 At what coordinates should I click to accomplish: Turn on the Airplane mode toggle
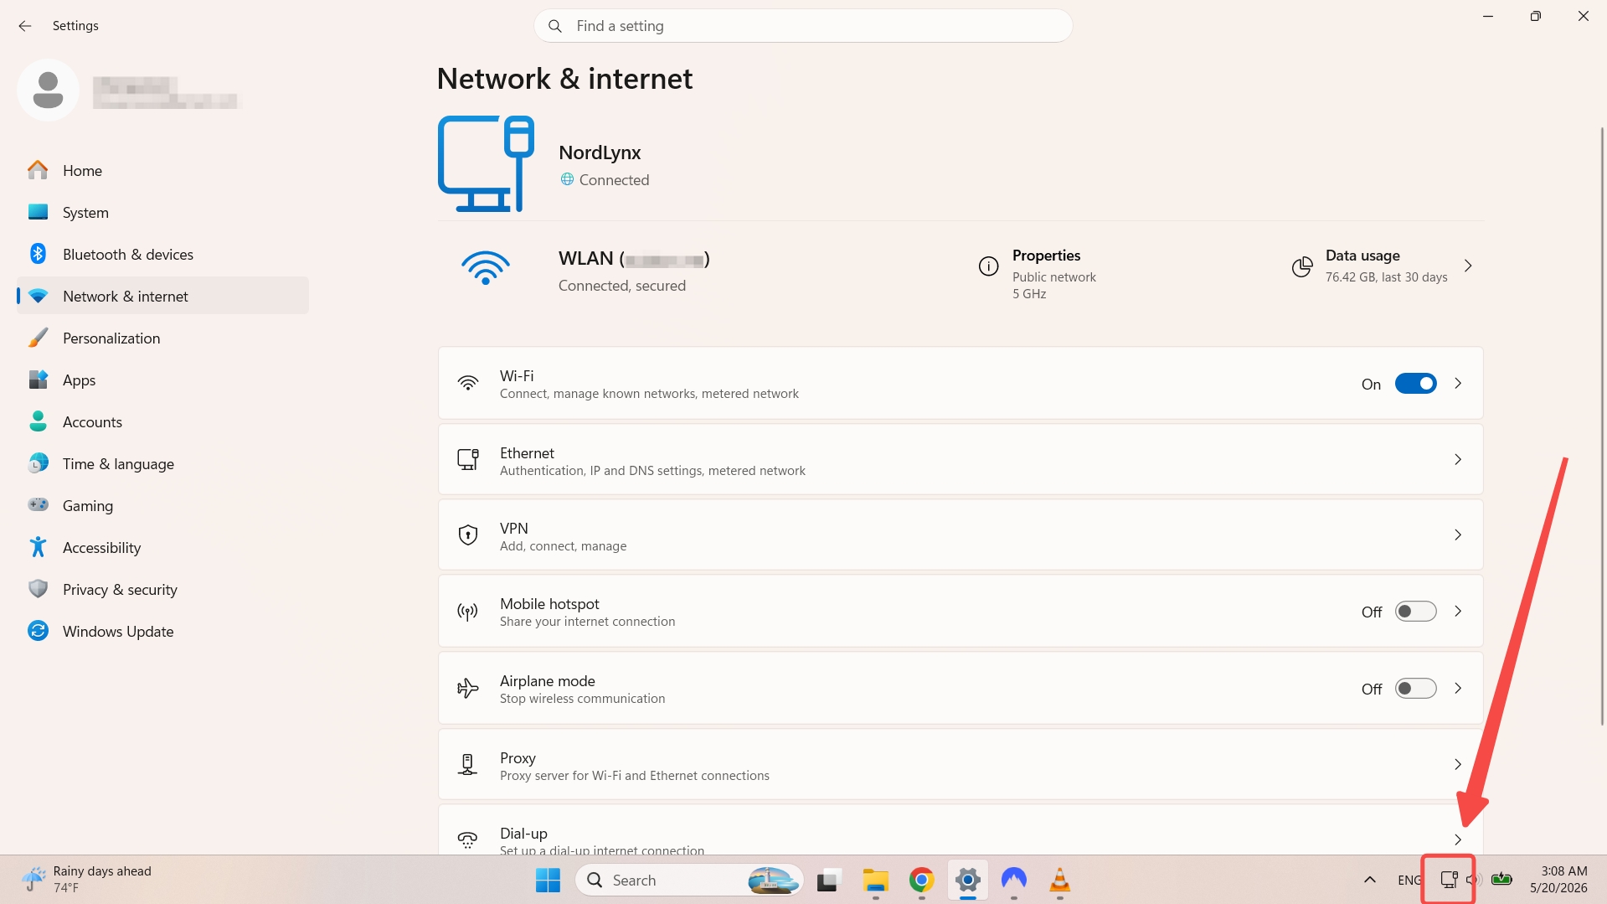pos(1416,689)
